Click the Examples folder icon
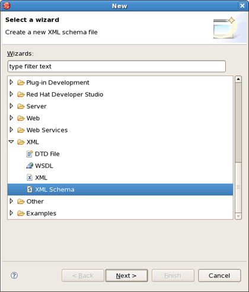This screenshot has height=292, width=249. 21,213
